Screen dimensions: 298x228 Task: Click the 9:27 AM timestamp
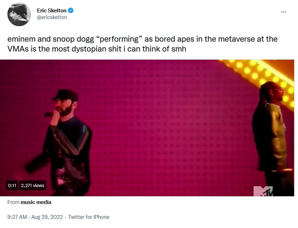tap(17, 217)
